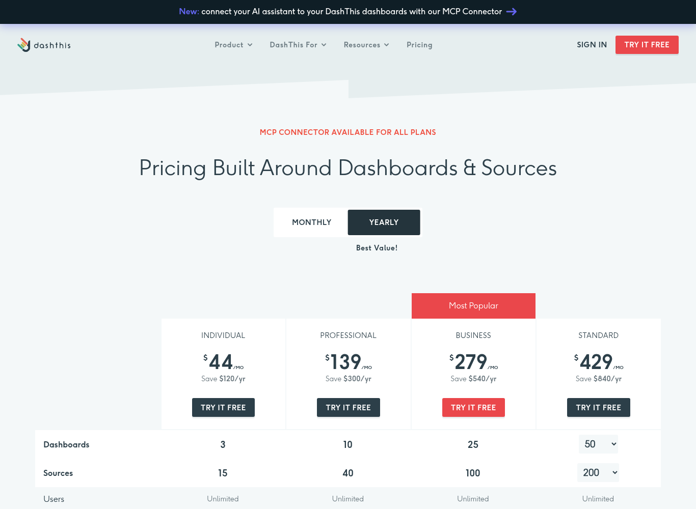Click the INDIVIDUAL plan title
This screenshot has width=696, height=509.
[x=223, y=335]
